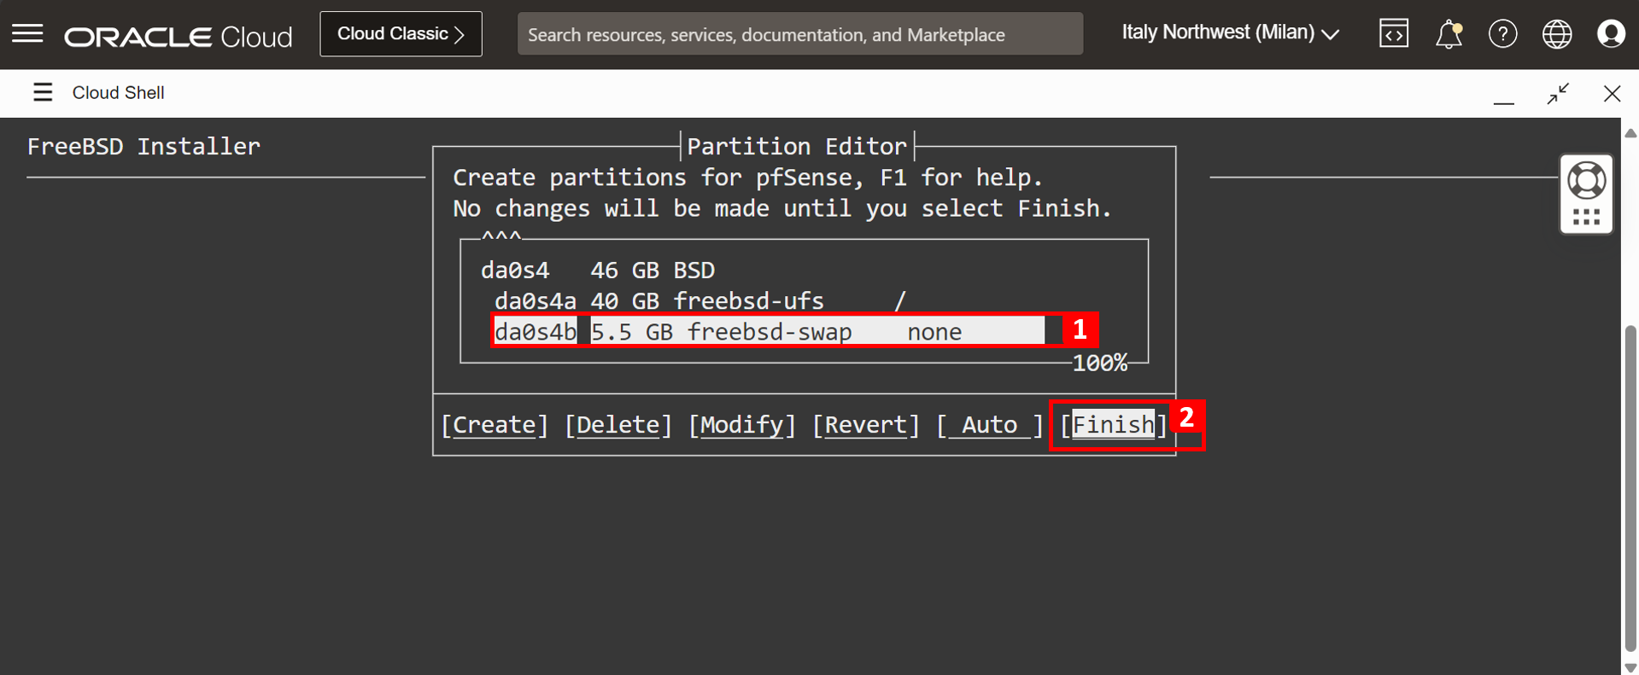Click the Cloud Shell panel title
The image size is (1639, 675).
[x=118, y=92]
